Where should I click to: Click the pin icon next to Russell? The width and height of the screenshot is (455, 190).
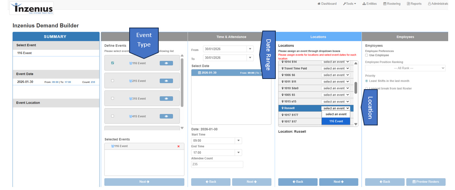point(283,108)
